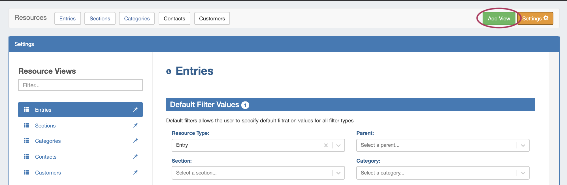Click the list icon next to Contacts
Screen dimensions: 567x185
point(27,156)
